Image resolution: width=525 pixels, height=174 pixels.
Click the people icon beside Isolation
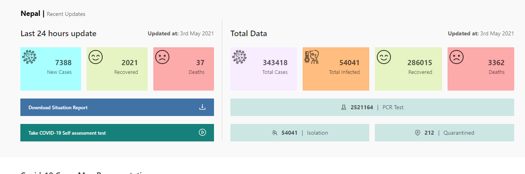[274, 133]
